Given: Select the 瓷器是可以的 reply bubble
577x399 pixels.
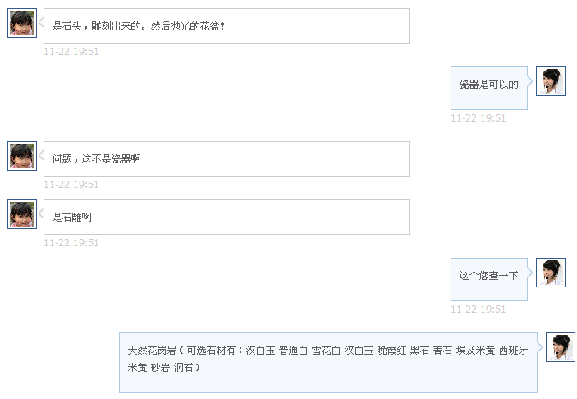Looking at the screenshot, I should [488, 85].
